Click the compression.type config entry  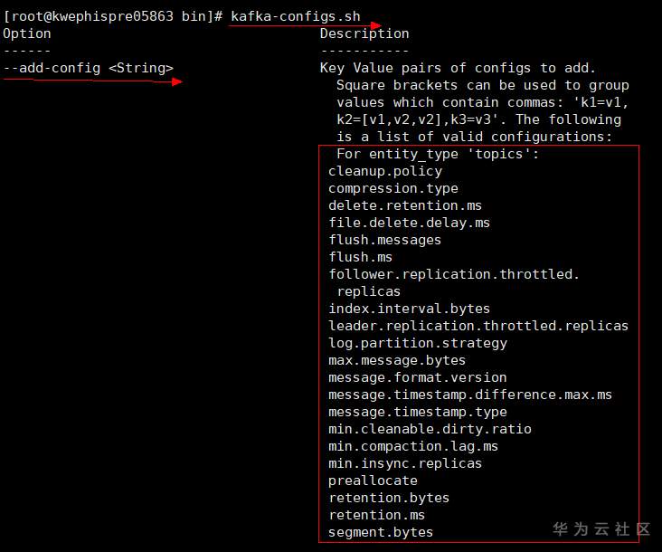[x=393, y=188]
